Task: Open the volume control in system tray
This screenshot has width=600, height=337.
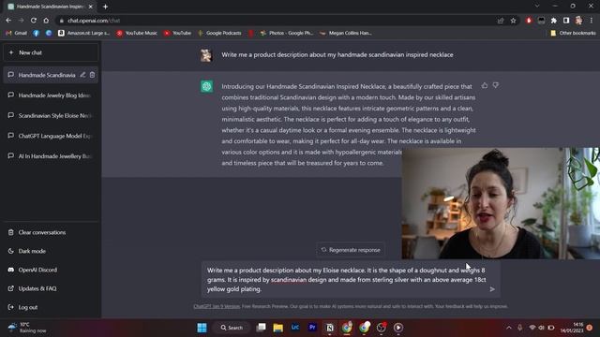Action: coord(542,328)
